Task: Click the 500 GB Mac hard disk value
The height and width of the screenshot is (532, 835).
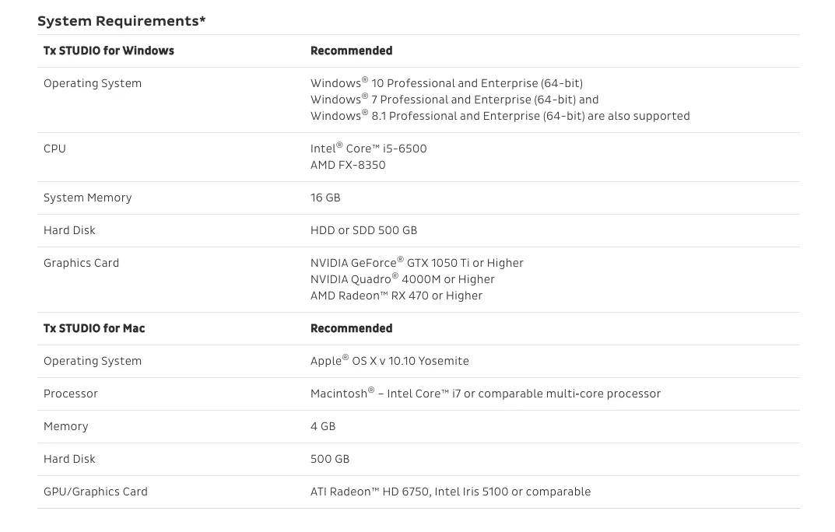Action: point(330,459)
